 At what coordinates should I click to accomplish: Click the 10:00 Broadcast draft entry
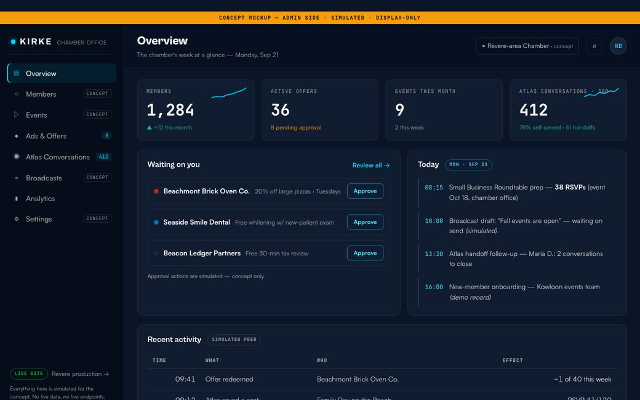(x=517, y=226)
